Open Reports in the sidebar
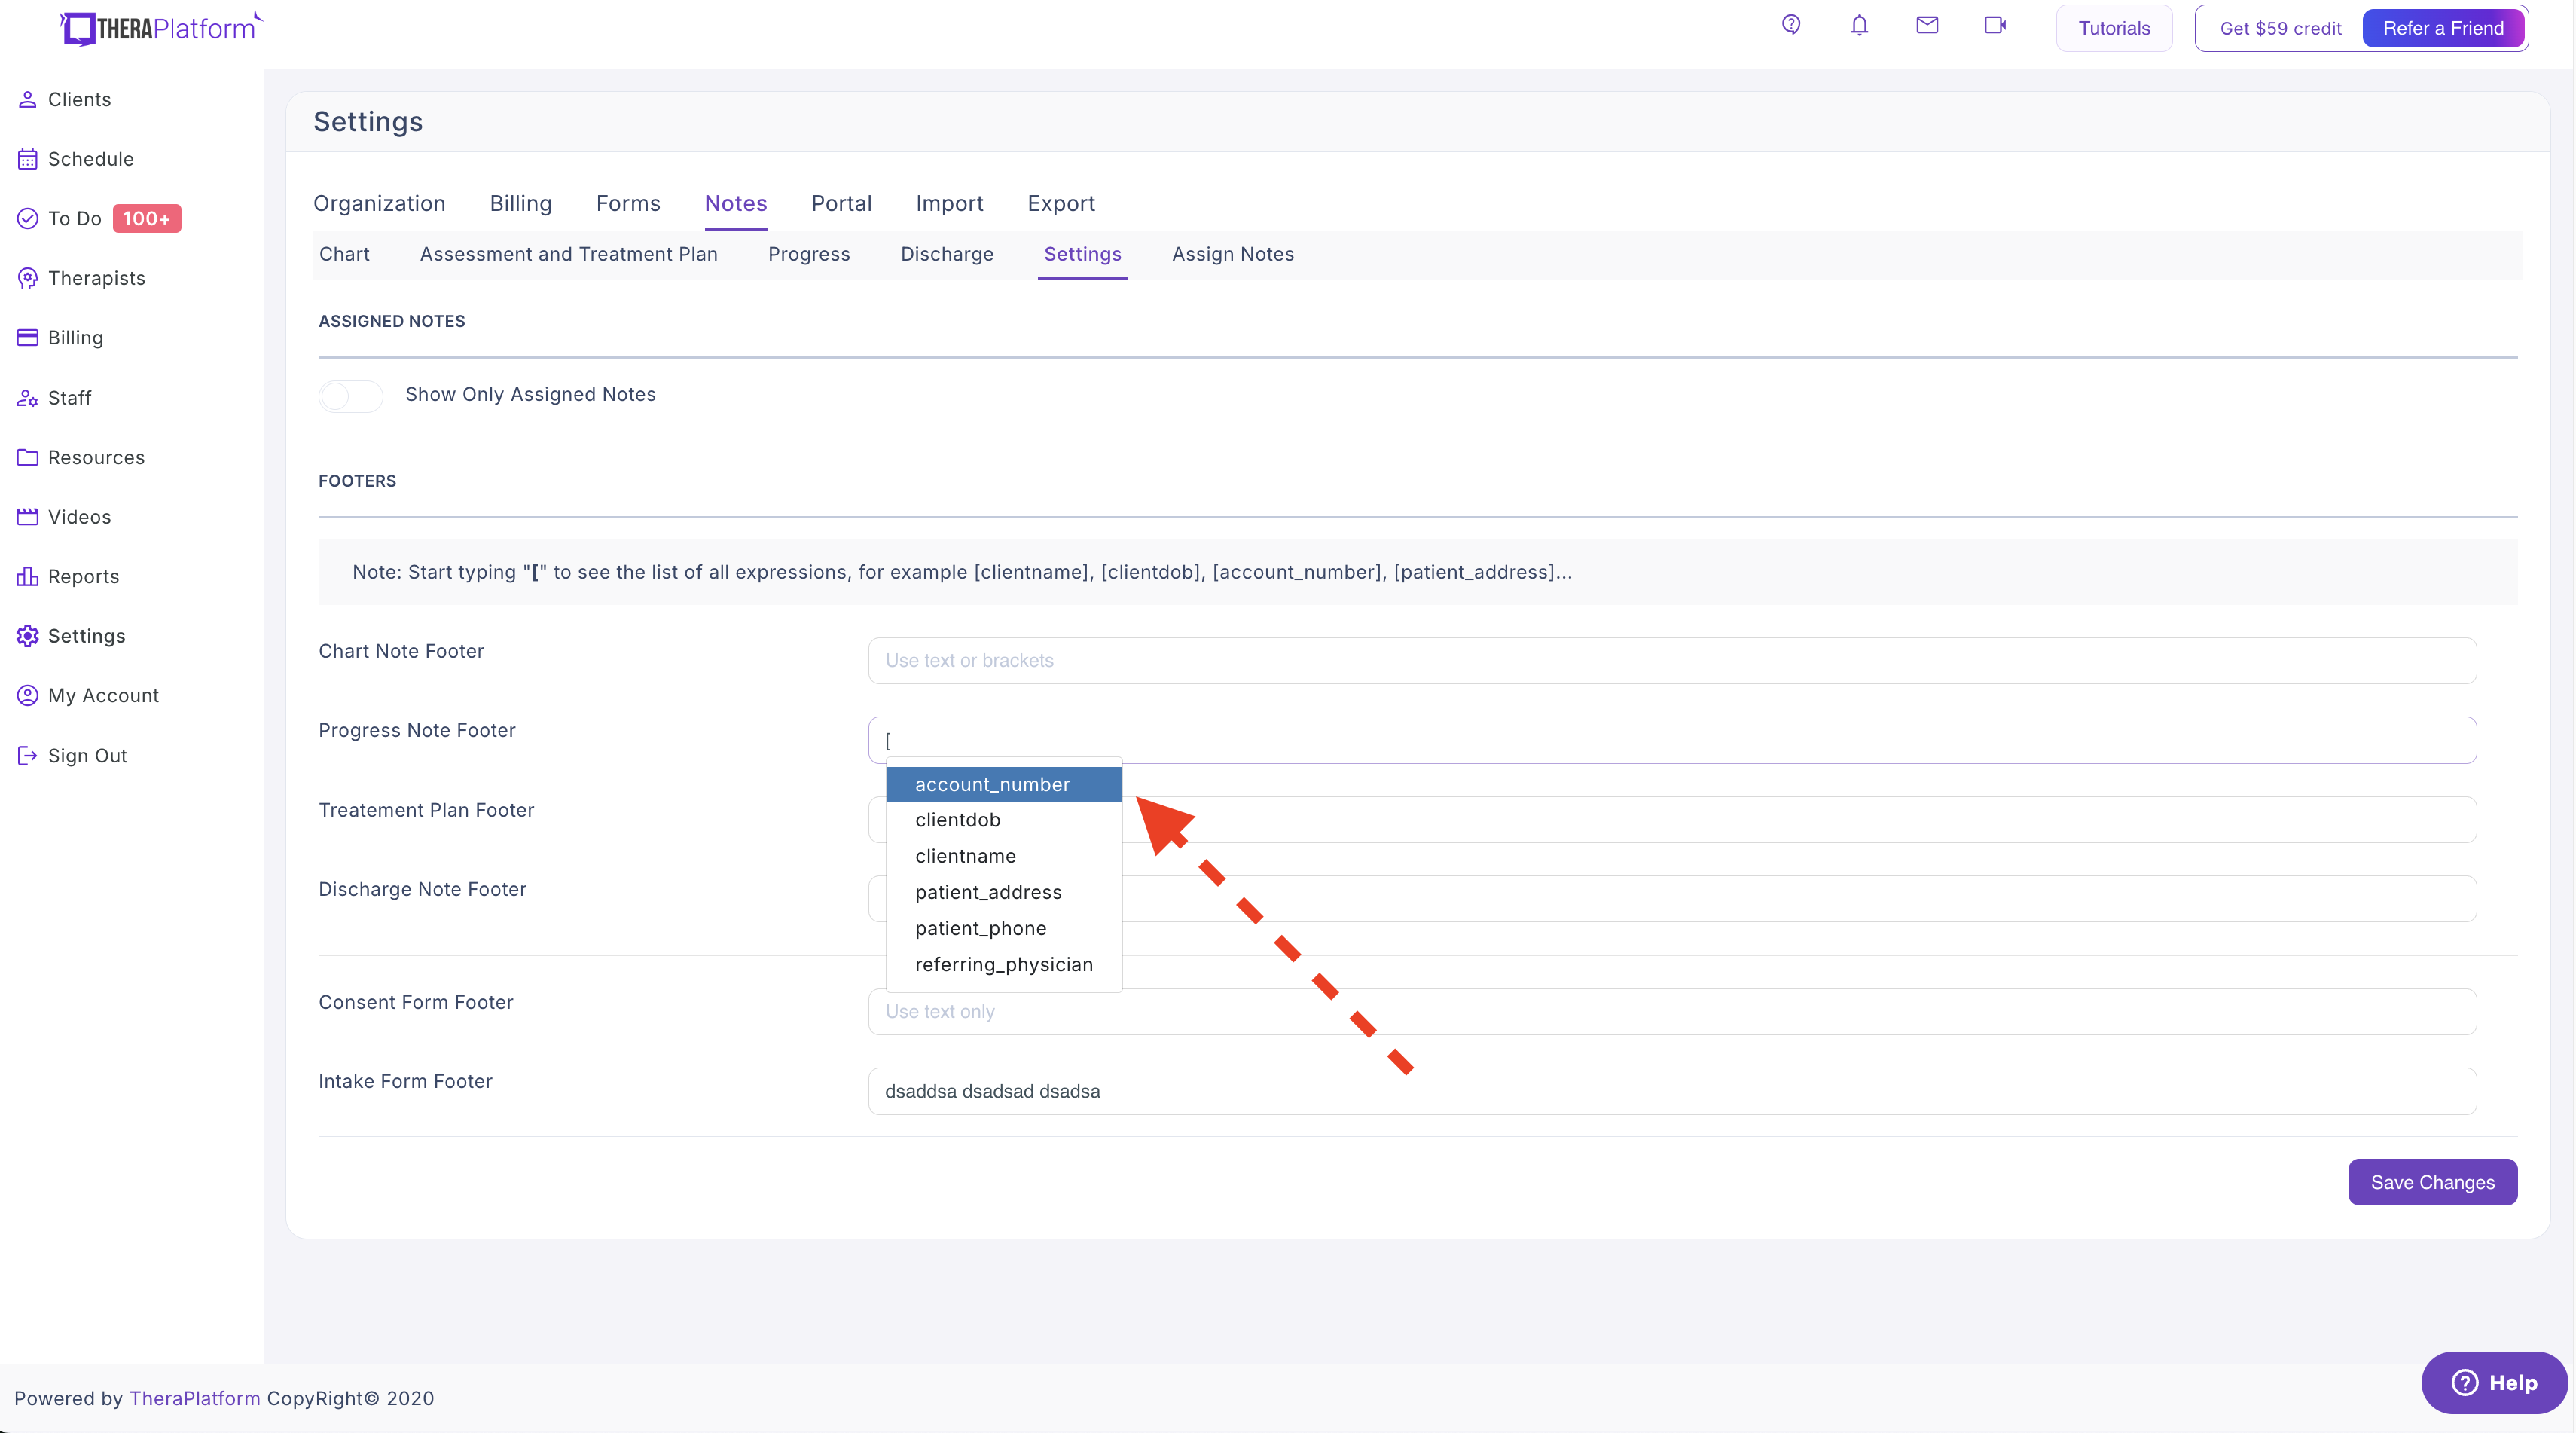Screen dimensions: 2576x1433 coord(83,576)
